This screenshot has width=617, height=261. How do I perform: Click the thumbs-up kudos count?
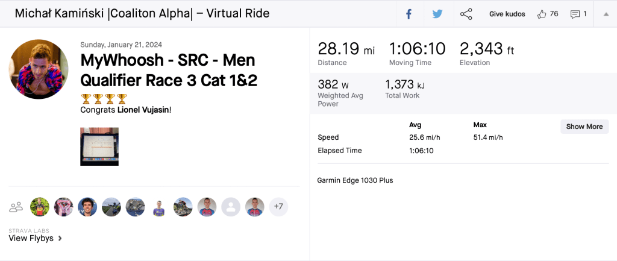[x=547, y=14]
